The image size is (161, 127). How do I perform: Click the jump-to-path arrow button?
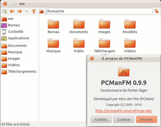click(156, 11)
